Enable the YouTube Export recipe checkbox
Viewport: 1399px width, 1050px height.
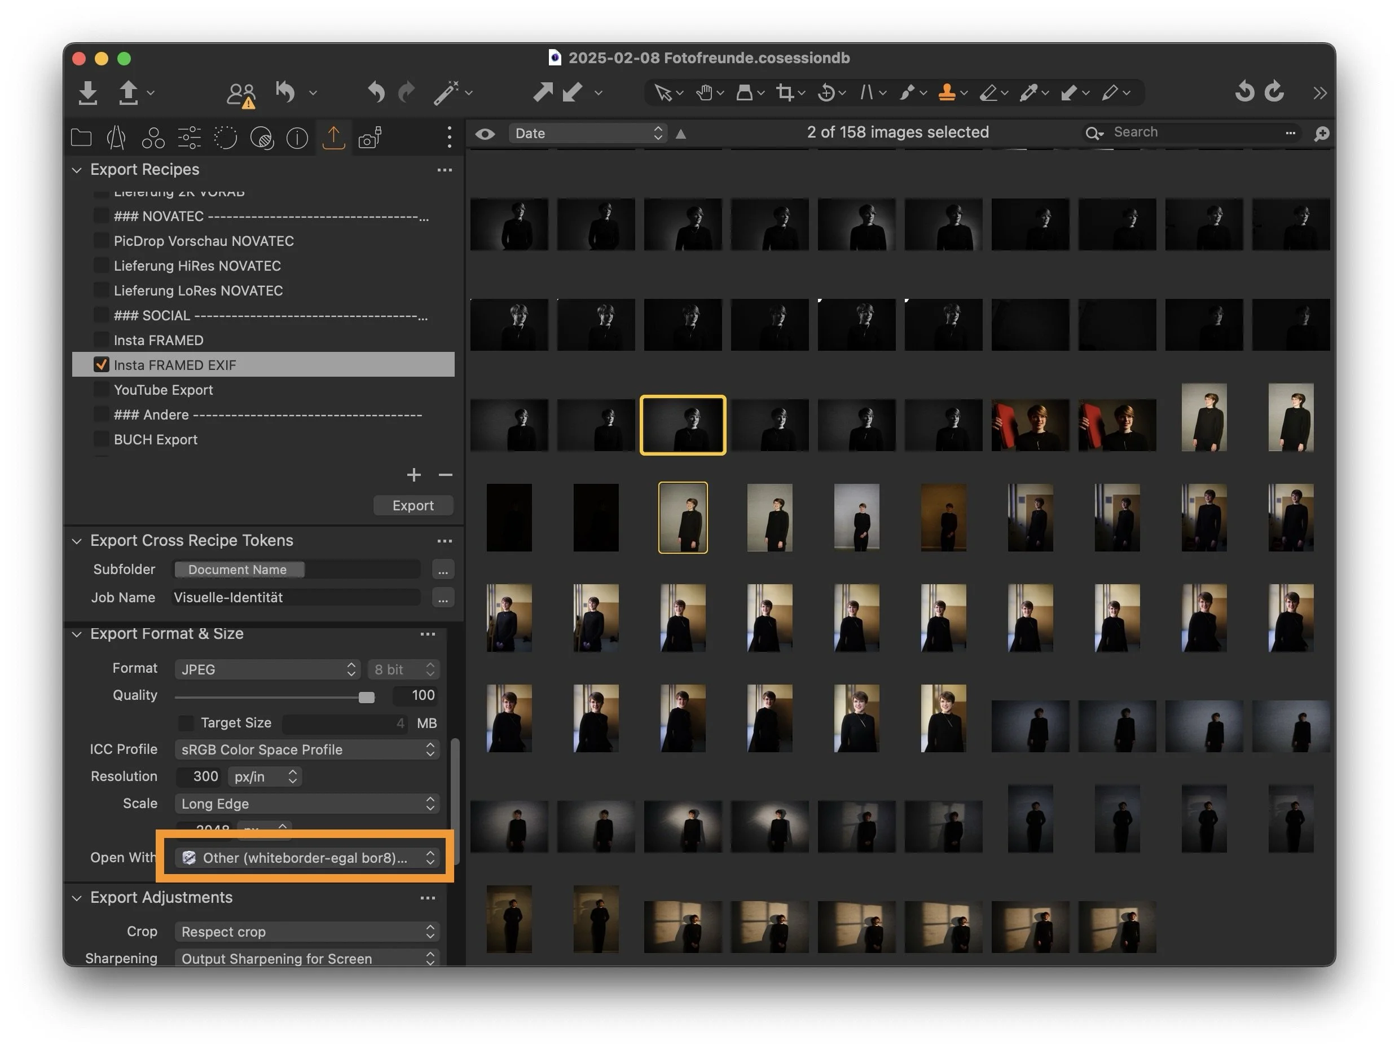point(100,390)
